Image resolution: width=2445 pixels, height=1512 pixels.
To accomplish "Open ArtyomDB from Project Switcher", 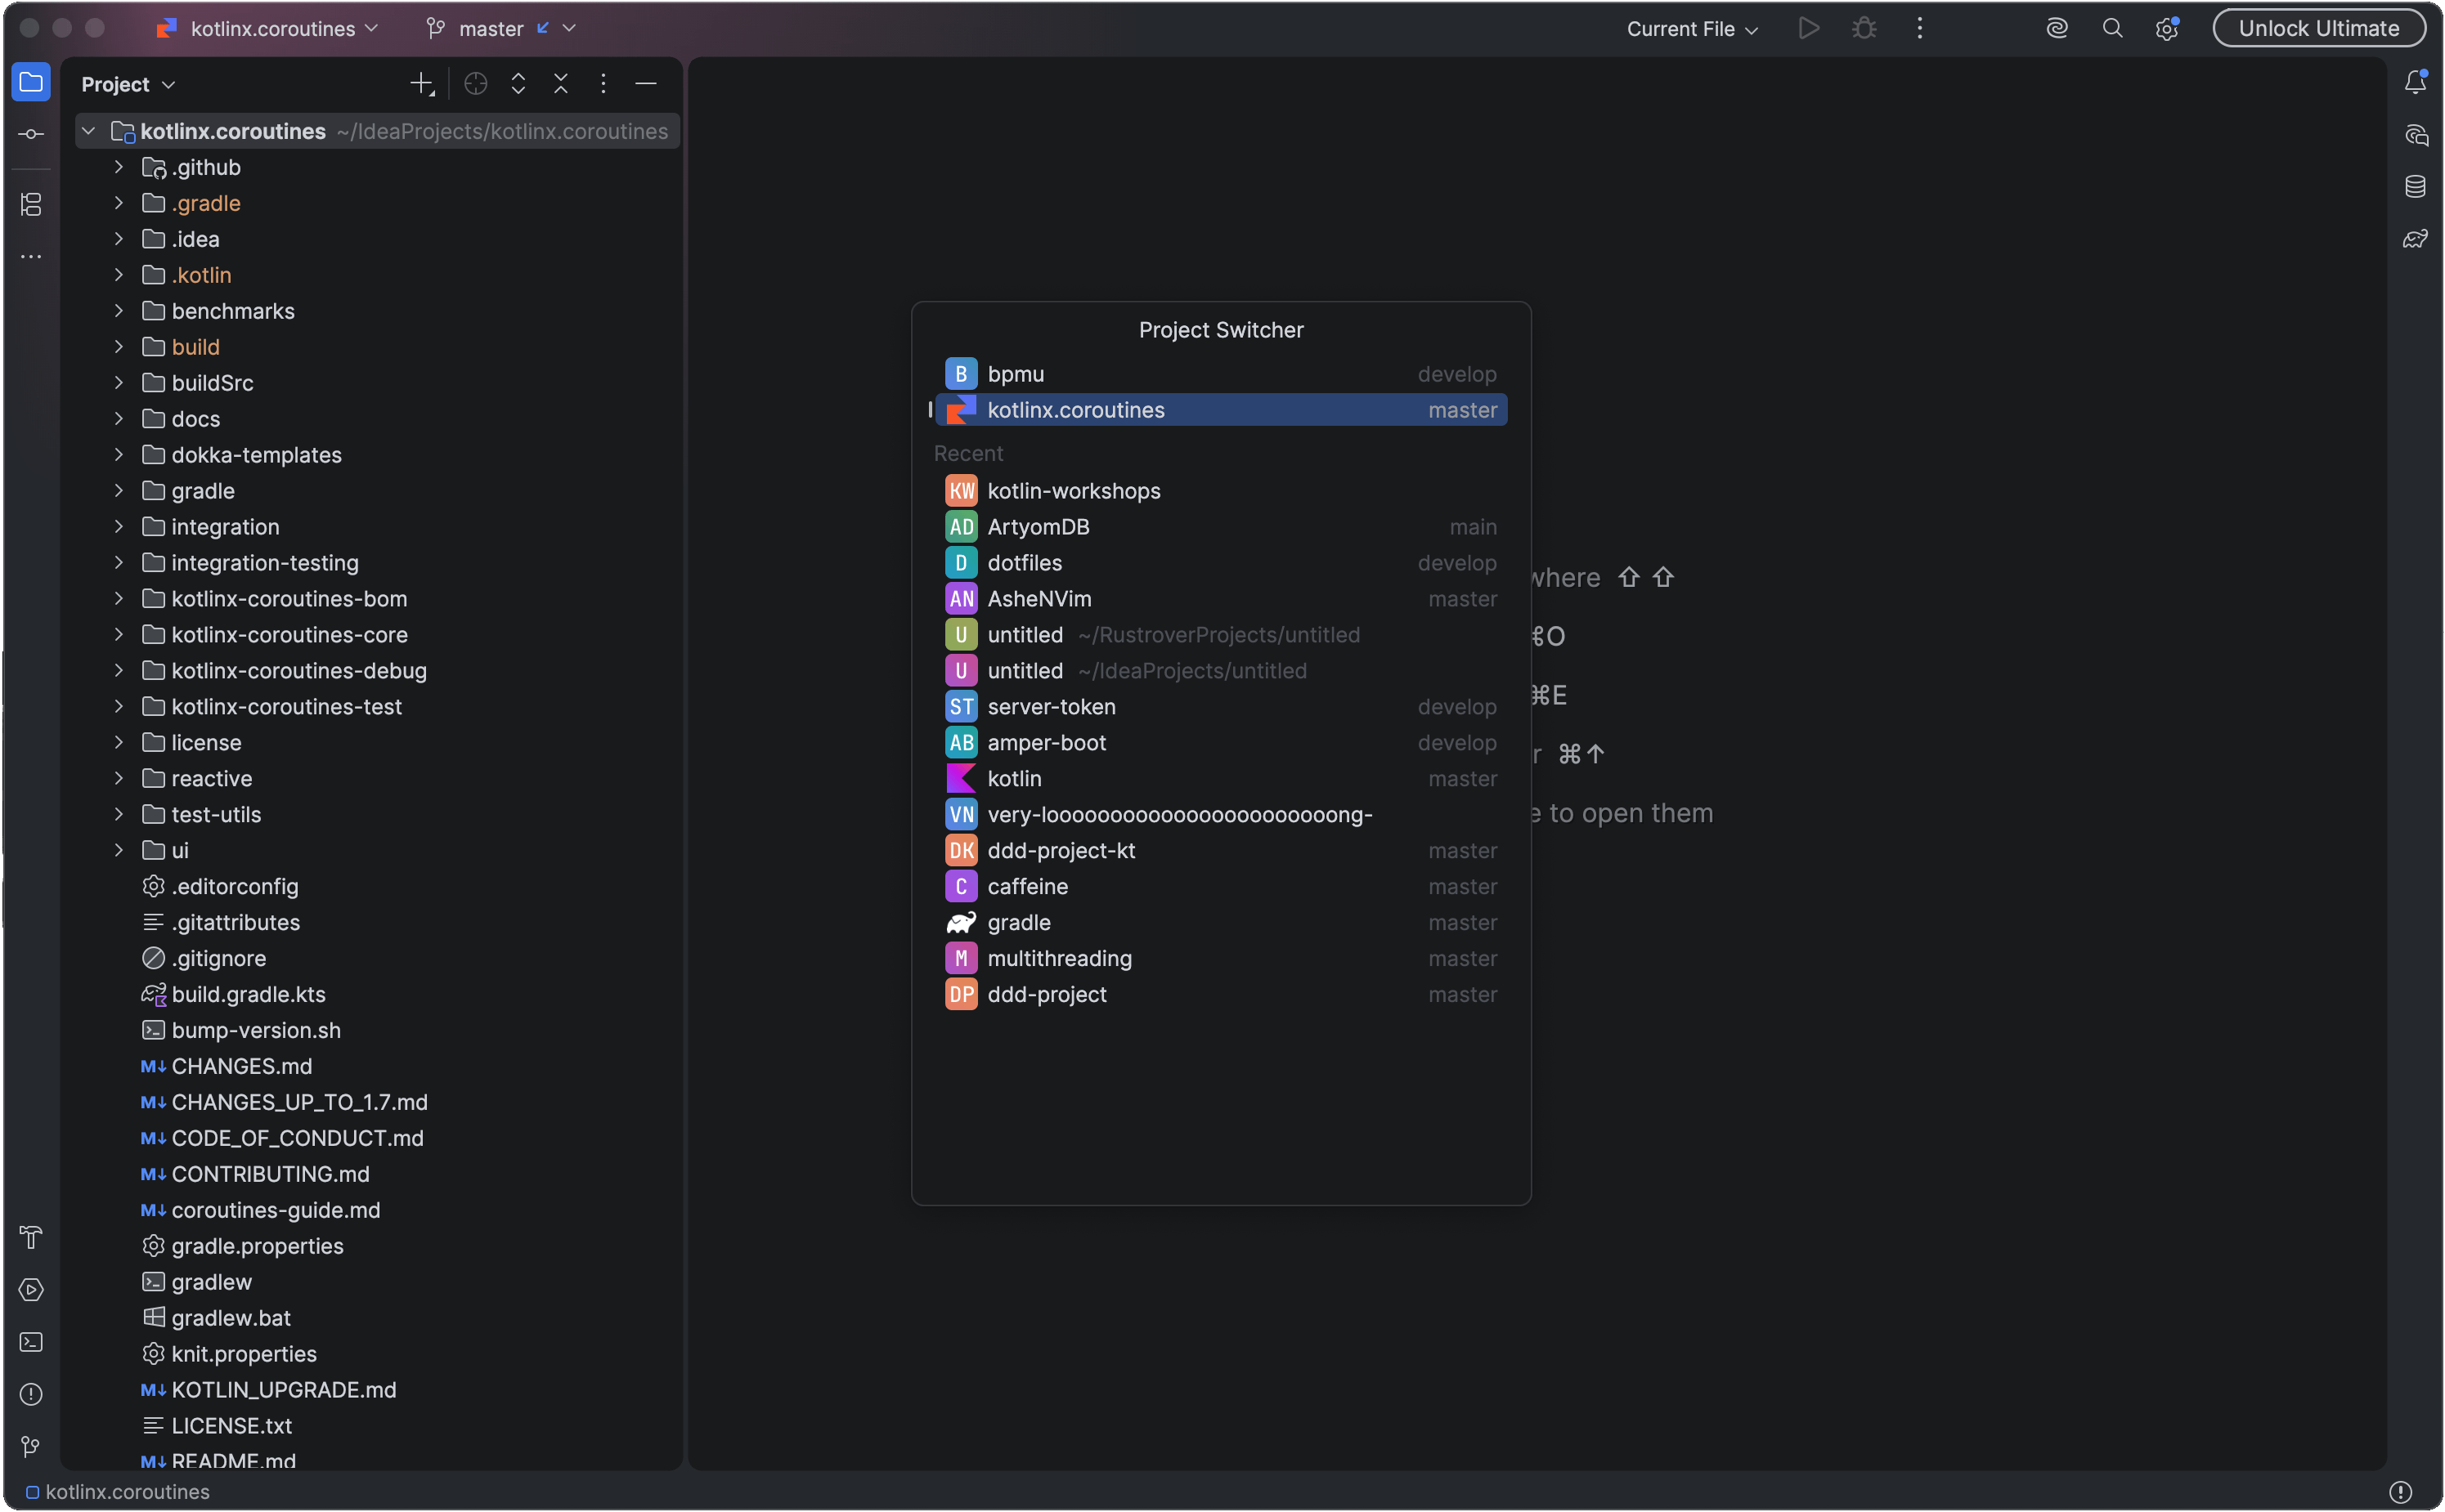I will click(1221, 527).
